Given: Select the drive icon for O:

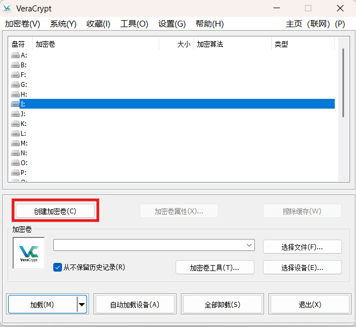Looking at the screenshot, I should click(15, 163).
